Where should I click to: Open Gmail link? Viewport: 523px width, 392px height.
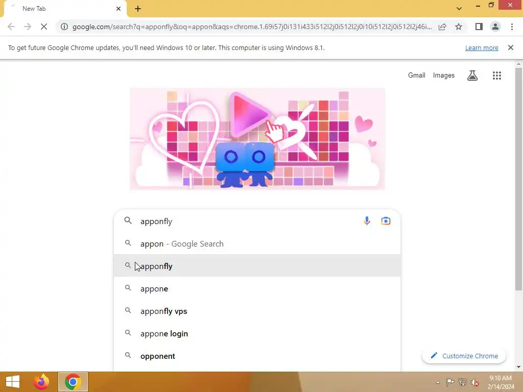pos(417,76)
